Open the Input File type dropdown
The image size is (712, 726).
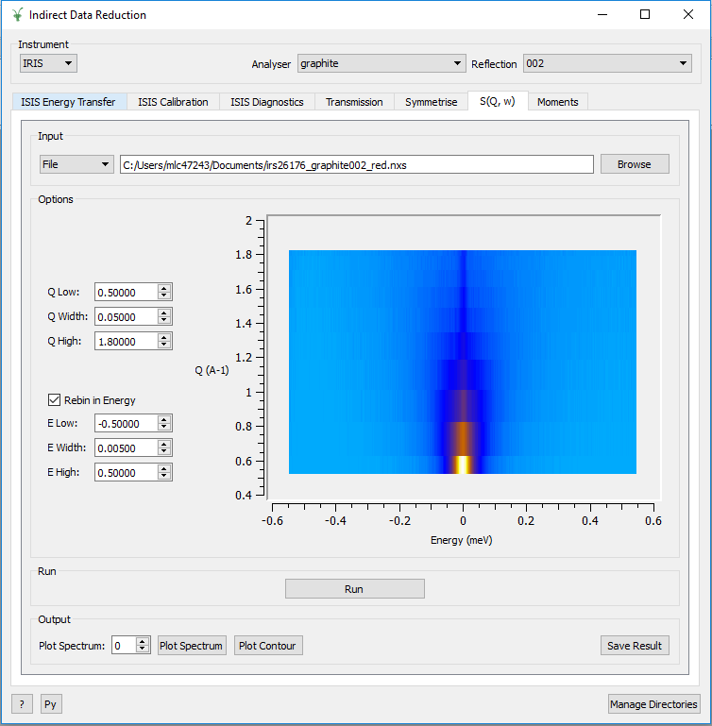click(76, 164)
